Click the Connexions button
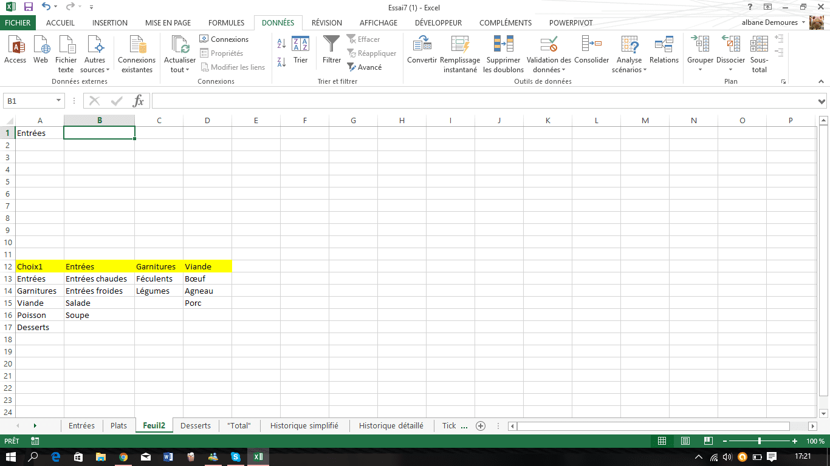Image resolution: width=830 pixels, height=466 pixels. click(224, 39)
